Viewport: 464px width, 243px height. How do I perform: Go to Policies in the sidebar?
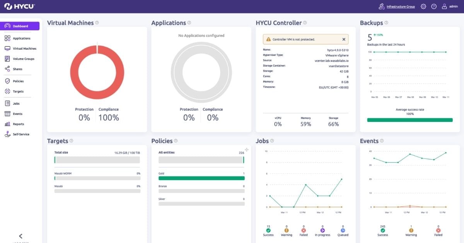[x=18, y=81]
